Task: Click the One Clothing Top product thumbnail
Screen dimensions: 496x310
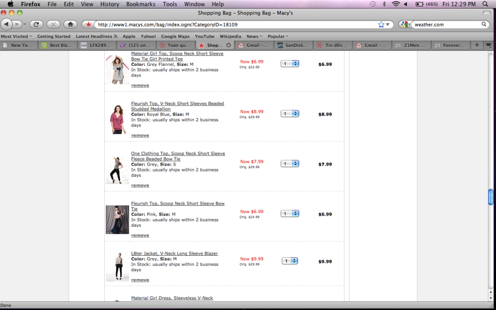Action: (117, 170)
